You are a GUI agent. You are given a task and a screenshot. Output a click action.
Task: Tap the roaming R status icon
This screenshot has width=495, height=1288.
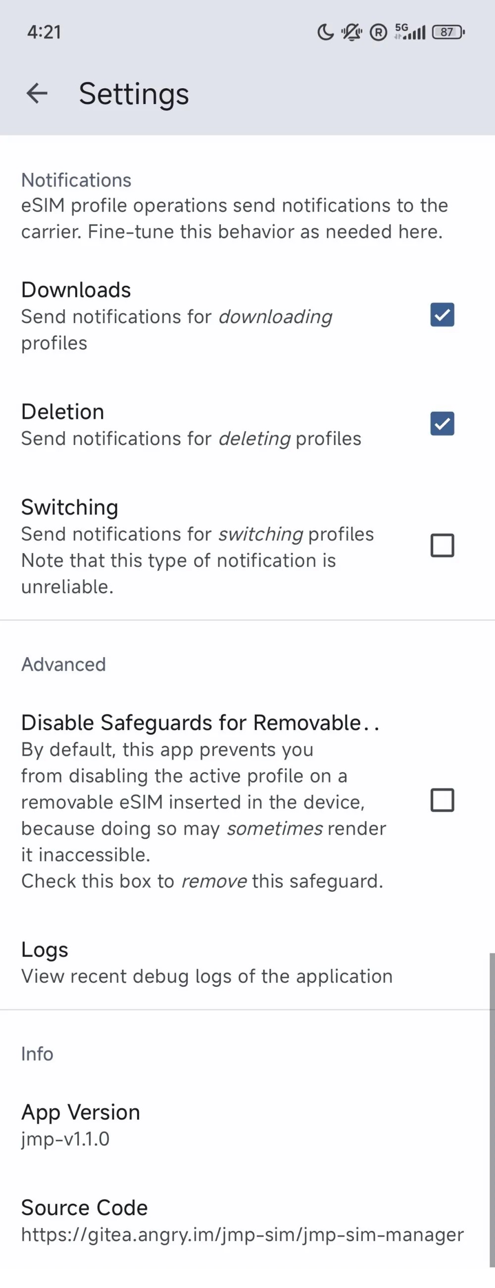[378, 33]
